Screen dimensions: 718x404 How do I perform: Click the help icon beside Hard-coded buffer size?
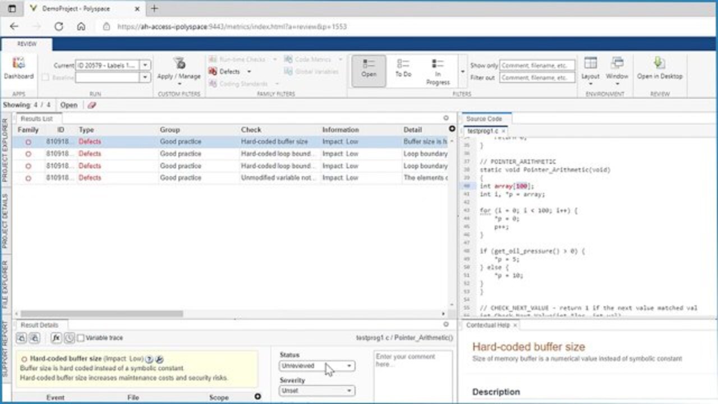point(149,359)
